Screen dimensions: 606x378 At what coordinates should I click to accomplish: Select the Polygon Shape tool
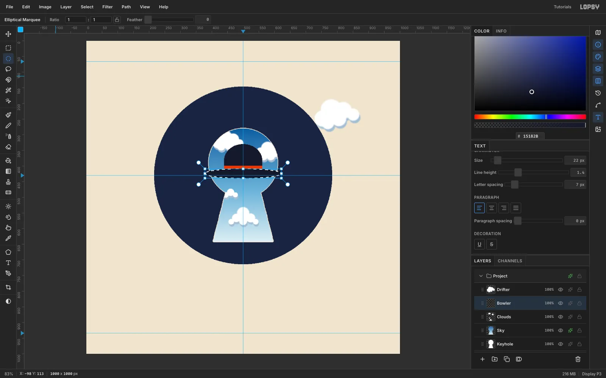coord(8,252)
